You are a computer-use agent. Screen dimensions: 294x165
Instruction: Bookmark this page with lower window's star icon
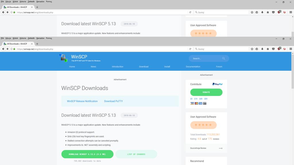pos(252,49)
